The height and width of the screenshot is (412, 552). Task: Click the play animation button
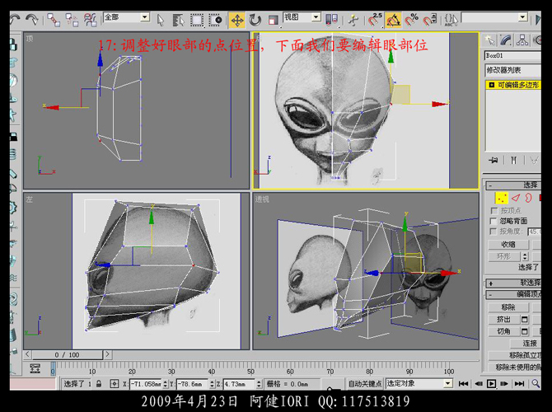pyautogui.click(x=492, y=384)
